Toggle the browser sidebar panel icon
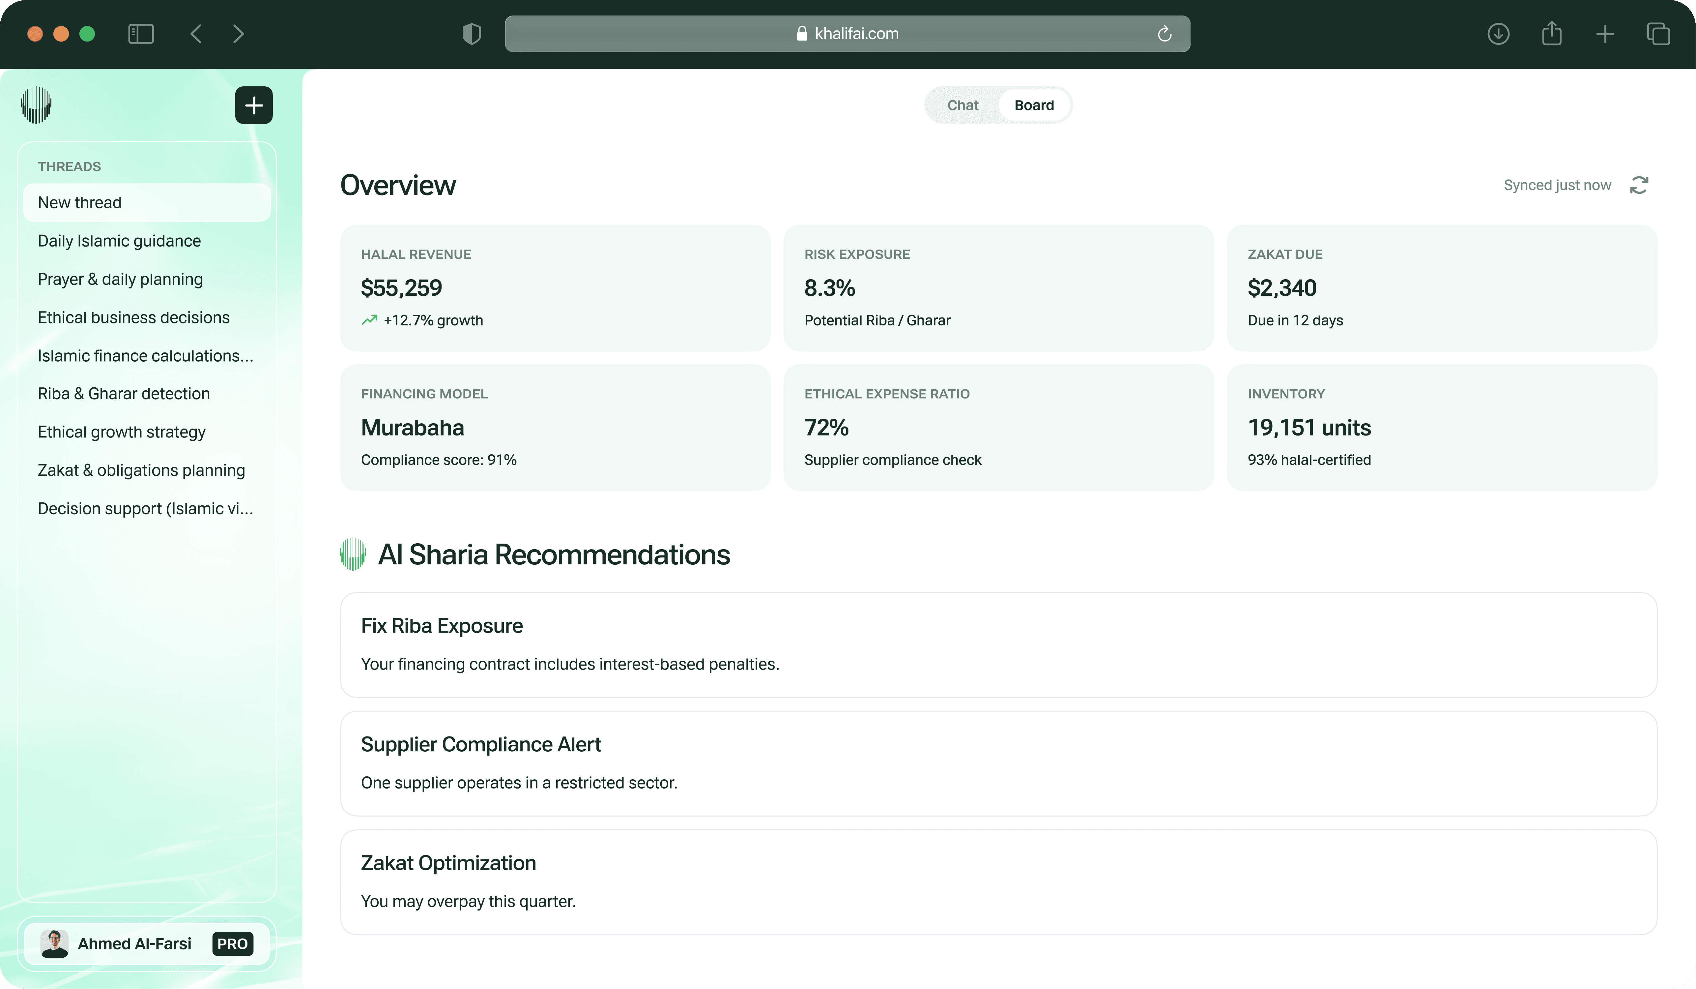The width and height of the screenshot is (1696, 989). [141, 34]
